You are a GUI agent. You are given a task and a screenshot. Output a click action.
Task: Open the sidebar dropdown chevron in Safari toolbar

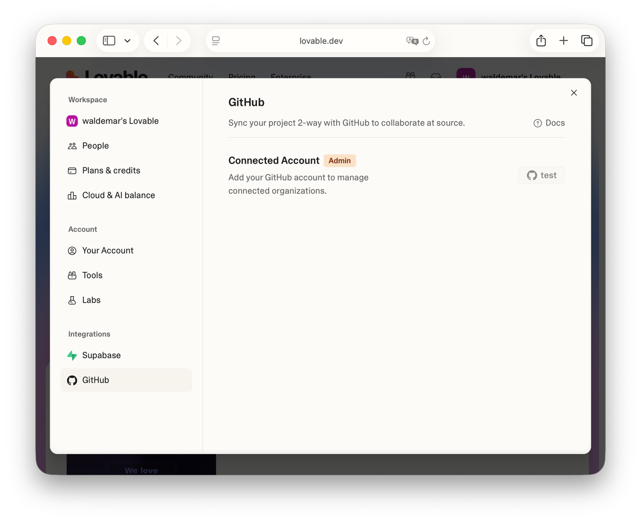click(x=128, y=40)
